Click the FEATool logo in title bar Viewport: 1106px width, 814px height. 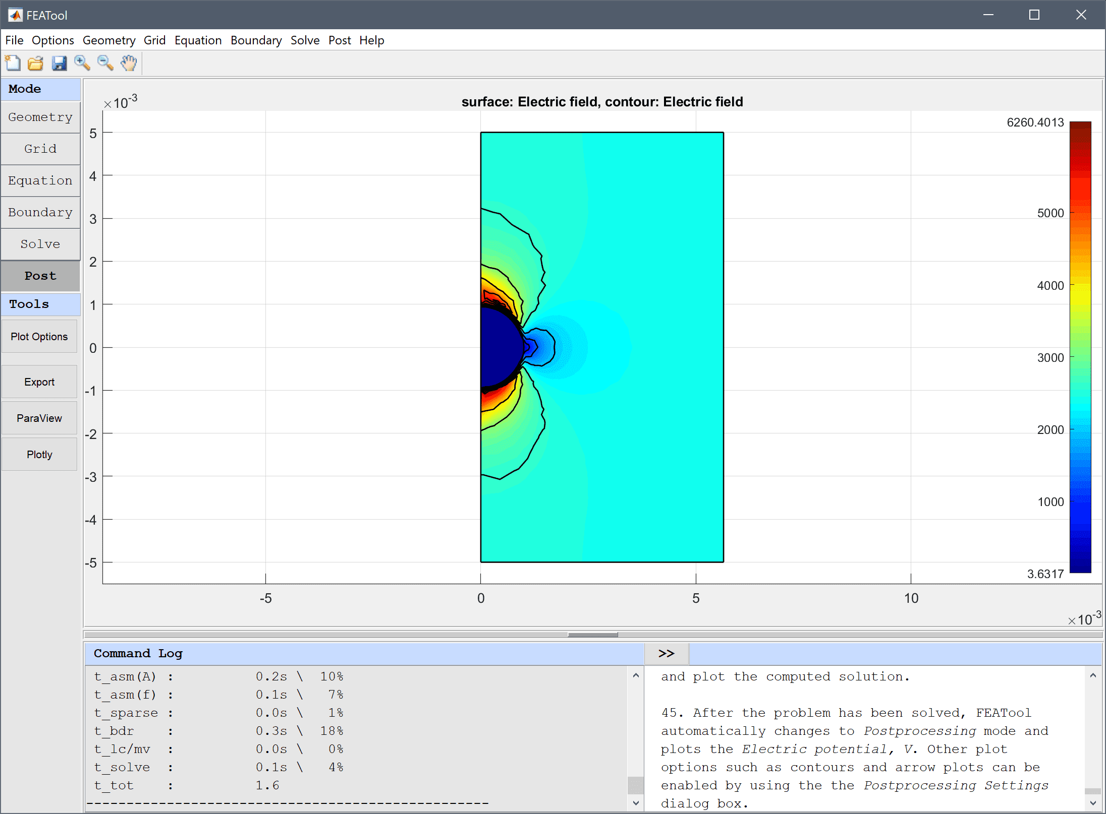tap(15, 15)
